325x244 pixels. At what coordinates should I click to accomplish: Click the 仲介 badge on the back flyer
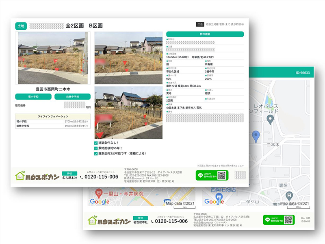point(141,218)
